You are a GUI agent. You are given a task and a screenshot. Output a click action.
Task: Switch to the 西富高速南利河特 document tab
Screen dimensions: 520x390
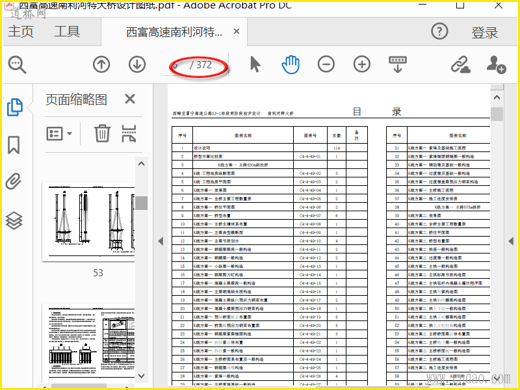pos(174,32)
